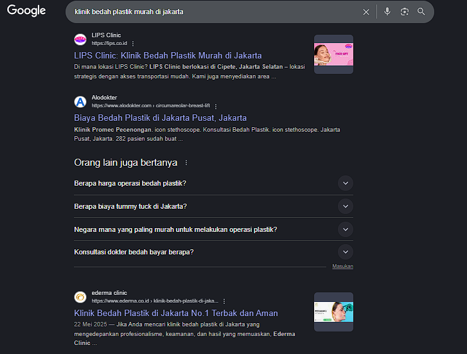The width and height of the screenshot is (467, 354).
Task: Click the Google logo
Action: 26,11
